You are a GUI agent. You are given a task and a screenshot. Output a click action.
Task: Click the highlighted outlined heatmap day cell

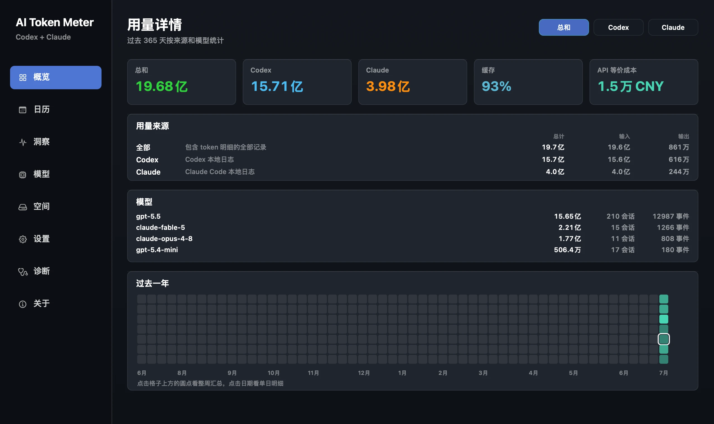coord(664,339)
